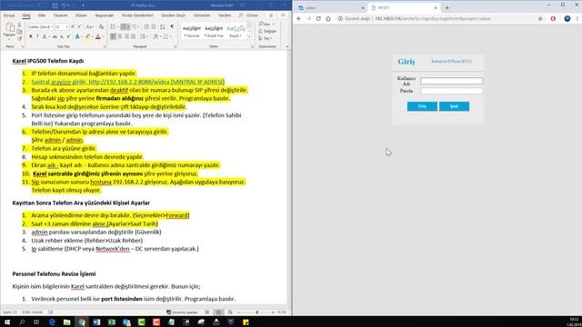Open a new tab in Chrome
582x327 pixels.
click(x=447, y=8)
